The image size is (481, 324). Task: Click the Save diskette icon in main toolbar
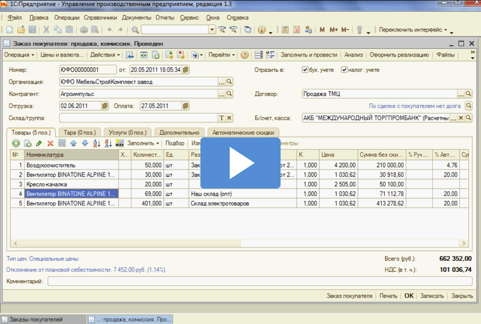[32, 30]
